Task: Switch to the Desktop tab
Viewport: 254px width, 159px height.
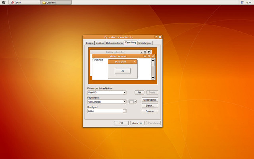Action: 100,43
